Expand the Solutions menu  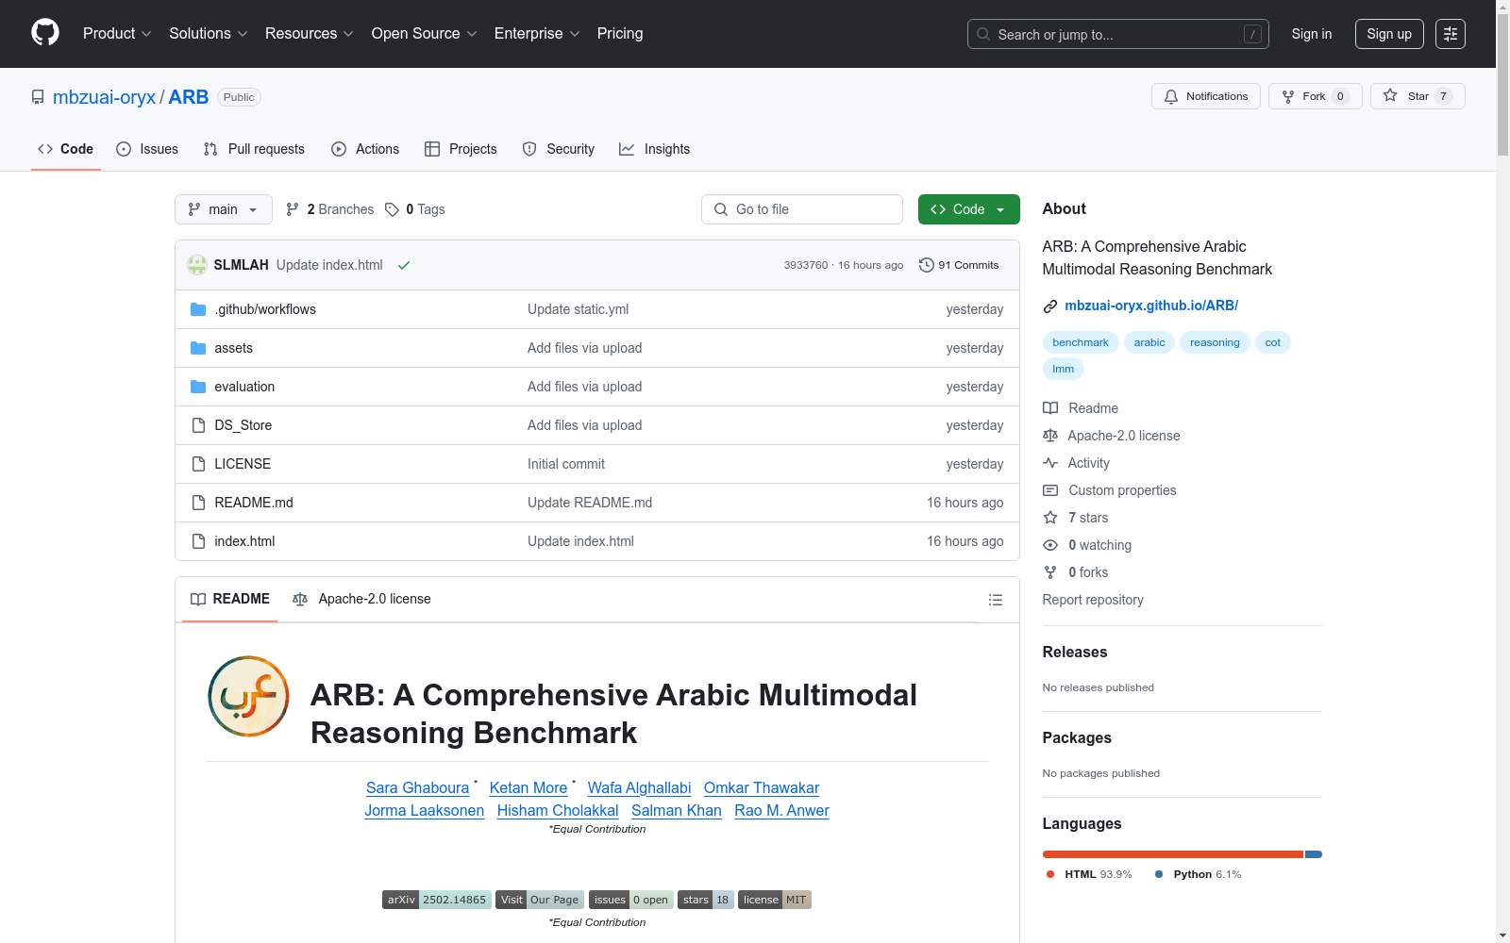tap(209, 34)
